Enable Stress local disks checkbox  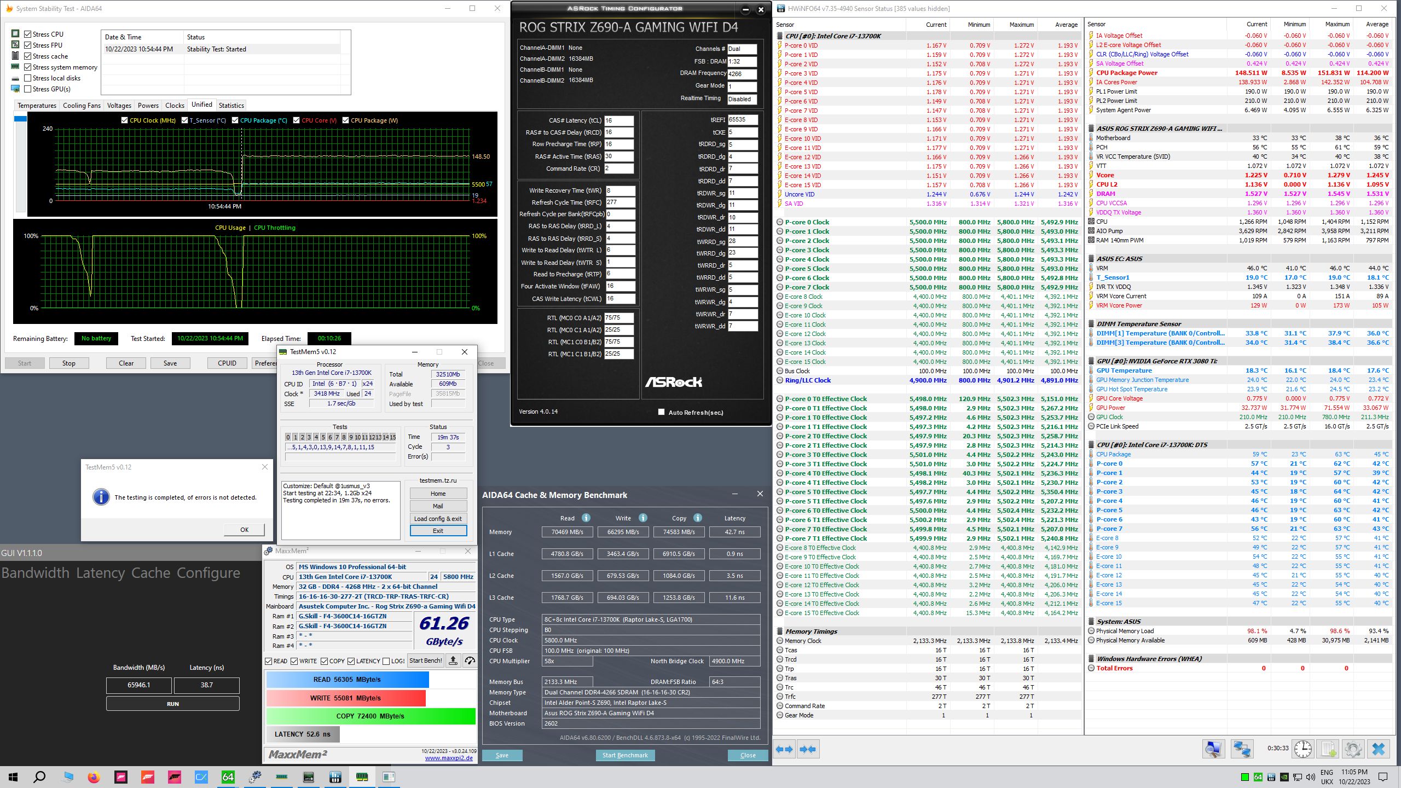pyautogui.click(x=27, y=78)
